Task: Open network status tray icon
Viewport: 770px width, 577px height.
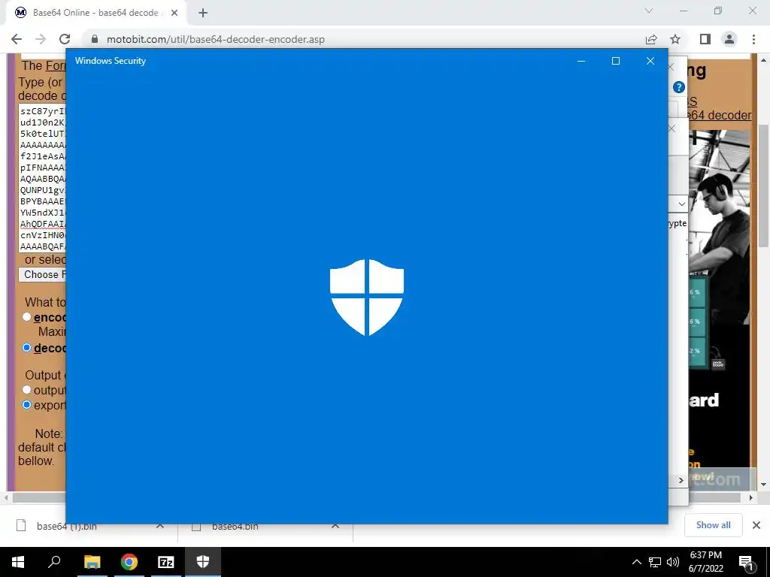Action: click(x=655, y=562)
